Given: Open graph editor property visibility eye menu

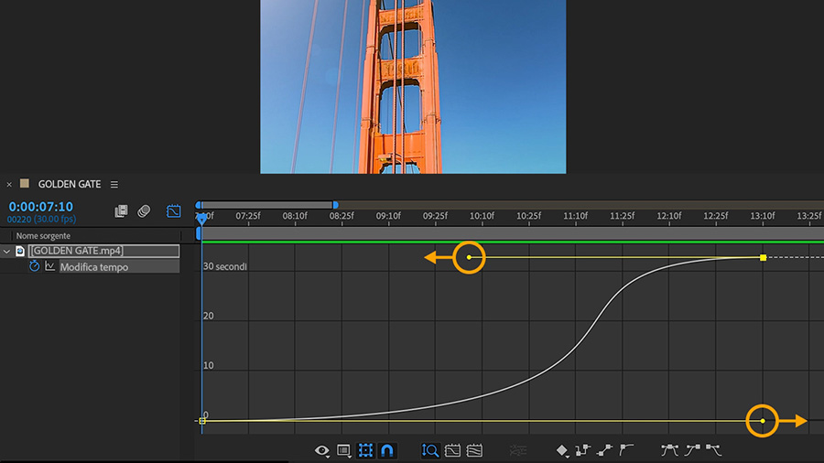Looking at the screenshot, I should pyautogui.click(x=321, y=450).
